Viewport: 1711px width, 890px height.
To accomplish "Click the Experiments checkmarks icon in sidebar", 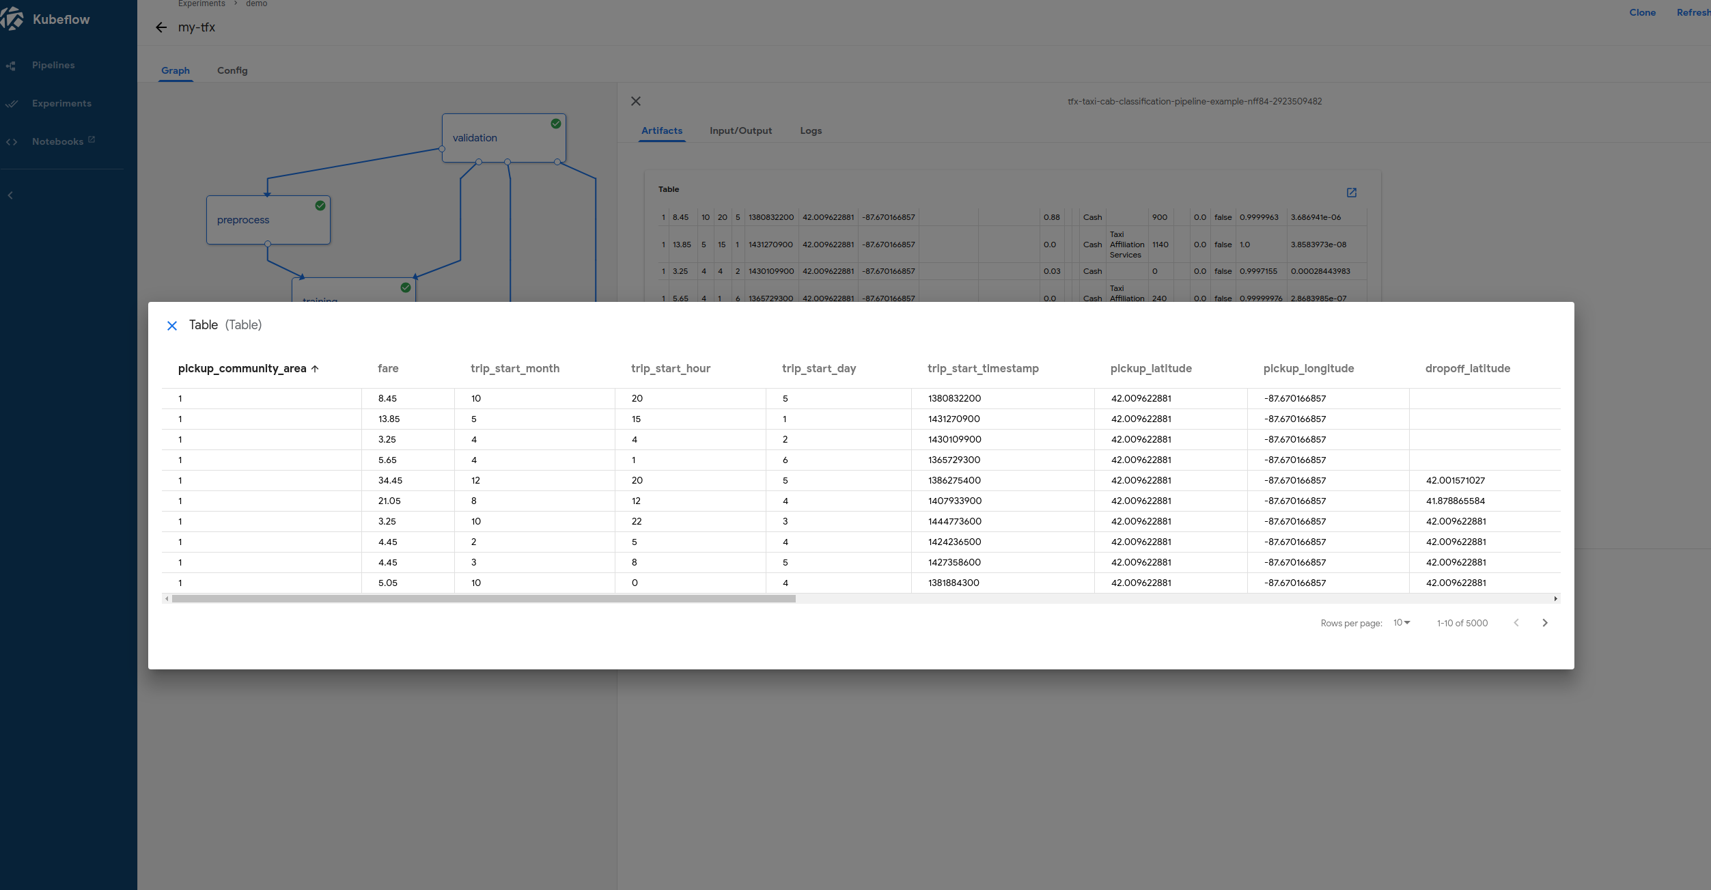I will [x=12, y=103].
